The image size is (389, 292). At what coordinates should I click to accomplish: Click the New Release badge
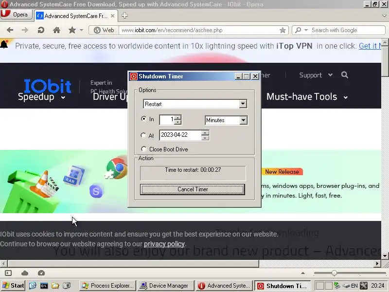pos(282,172)
